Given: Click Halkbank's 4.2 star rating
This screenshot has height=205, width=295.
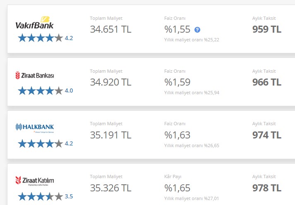Looking at the screenshot, I should click(x=46, y=143).
